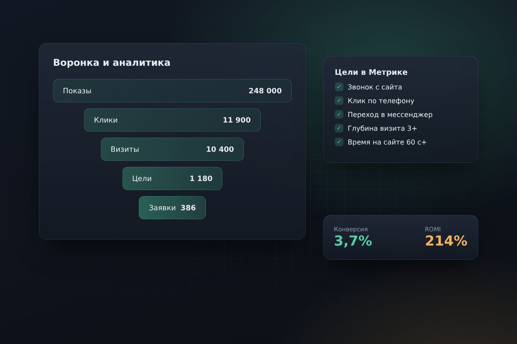Image resolution: width=517 pixels, height=344 pixels.
Task: Select the "Клики" funnel stage bar
Action: click(x=172, y=120)
